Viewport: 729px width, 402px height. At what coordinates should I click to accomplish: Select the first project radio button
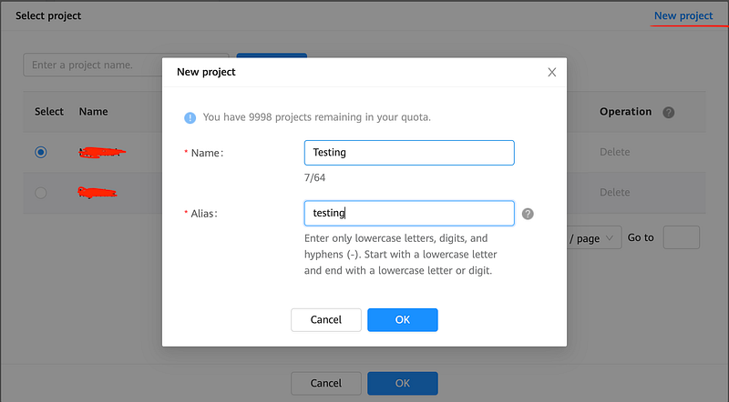(41, 152)
